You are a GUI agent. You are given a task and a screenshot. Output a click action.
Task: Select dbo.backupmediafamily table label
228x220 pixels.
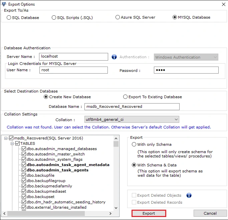(x=49, y=186)
